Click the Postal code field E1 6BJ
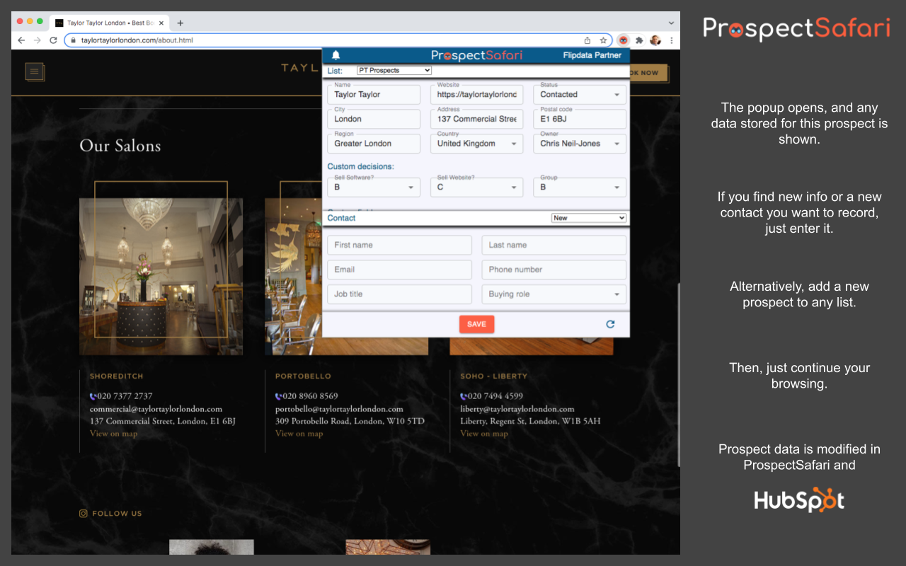906x566 pixels. (x=579, y=119)
